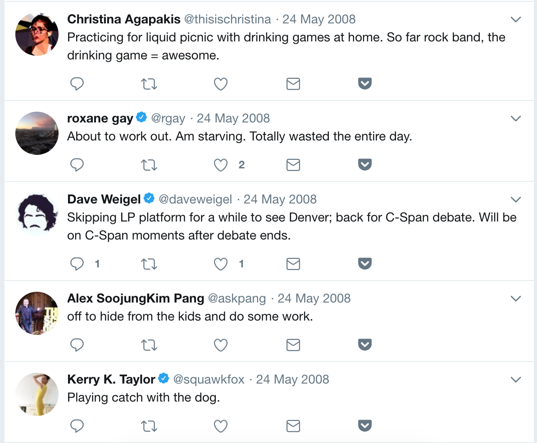Viewport: 537px width, 443px height.
Task: Send Alex SoojungKim Pang's tweet via direct message
Action: pyautogui.click(x=293, y=345)
